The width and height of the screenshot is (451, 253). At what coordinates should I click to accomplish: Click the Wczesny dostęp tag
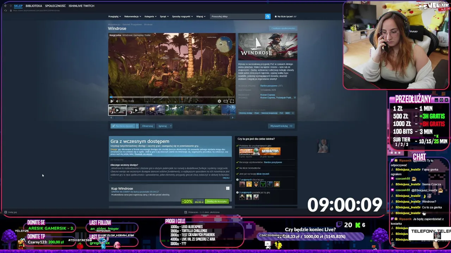[246, 113]
